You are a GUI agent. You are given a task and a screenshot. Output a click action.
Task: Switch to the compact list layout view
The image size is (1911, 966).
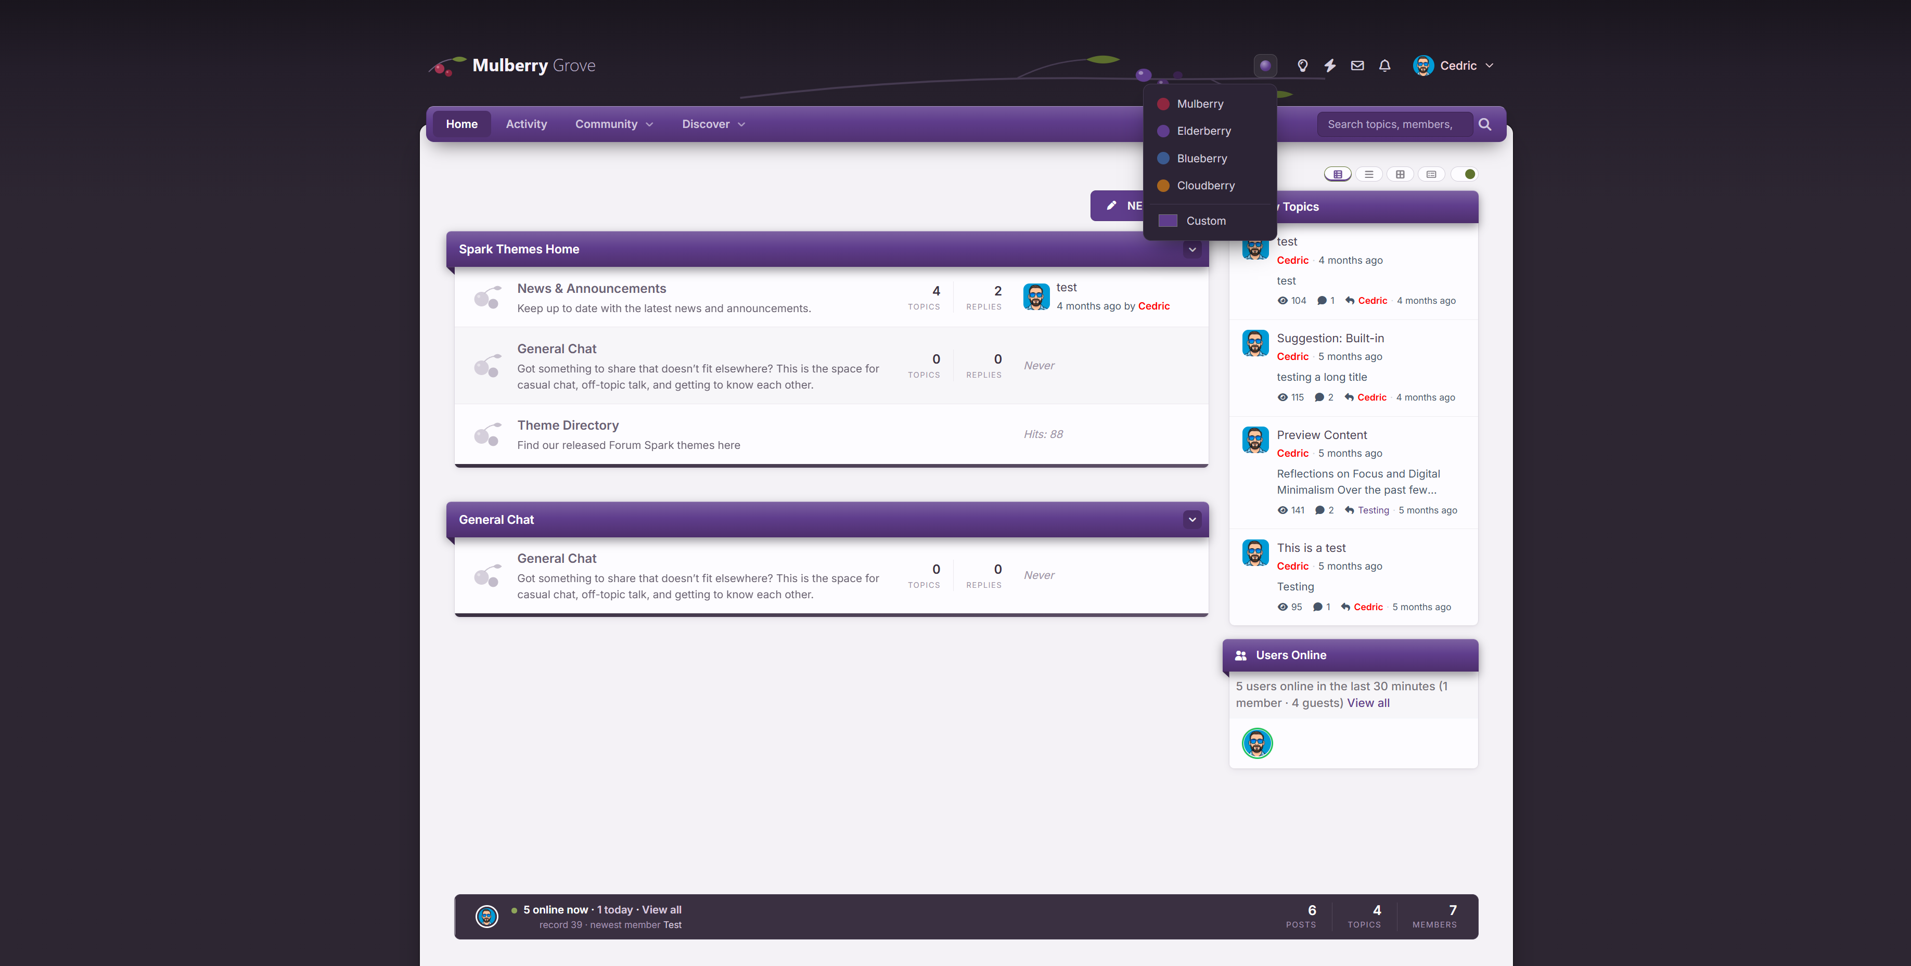1369,174
